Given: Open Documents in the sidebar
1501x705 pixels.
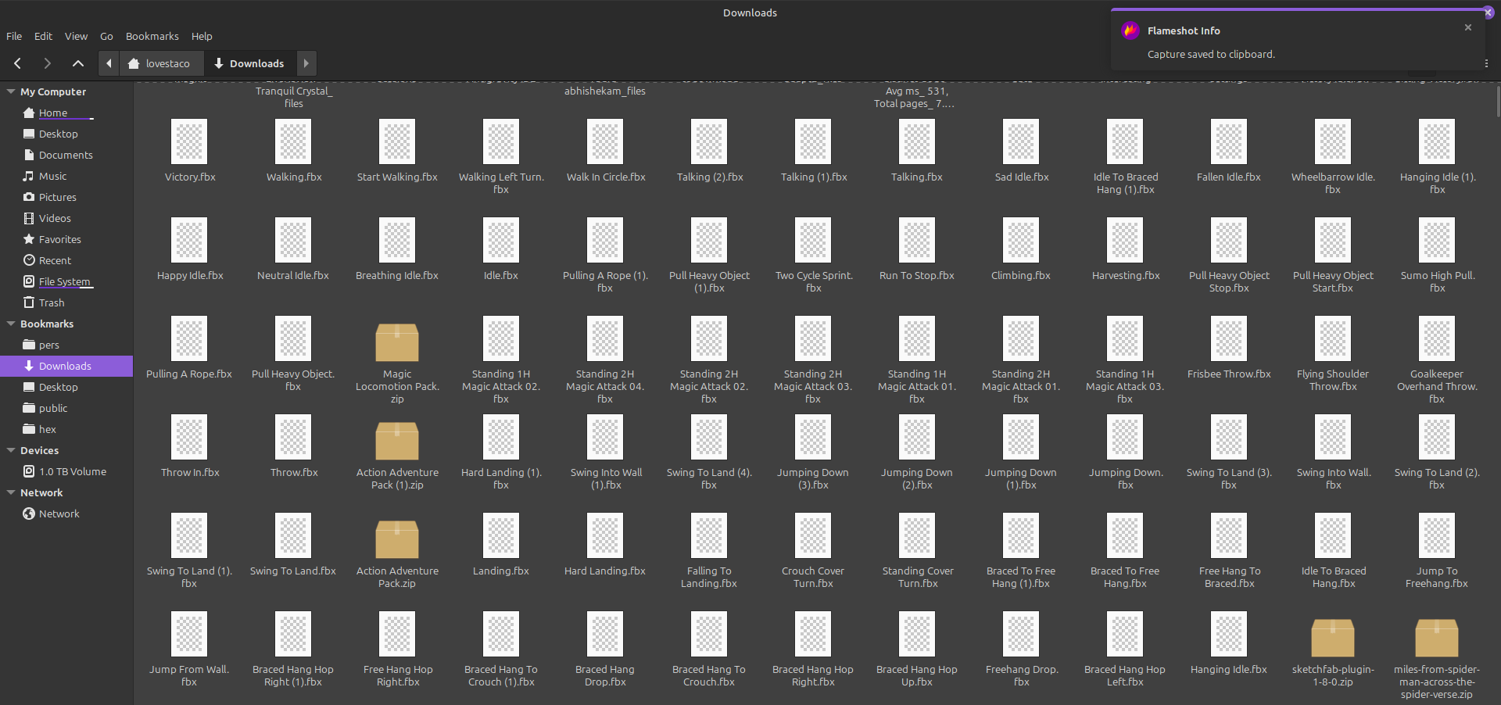Looking at the screenshot, I should tap(66, 155).
